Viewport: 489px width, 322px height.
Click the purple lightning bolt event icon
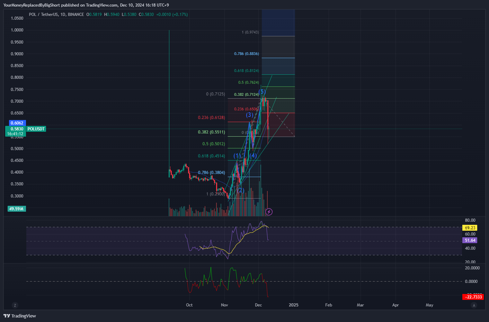click(269, 212)
